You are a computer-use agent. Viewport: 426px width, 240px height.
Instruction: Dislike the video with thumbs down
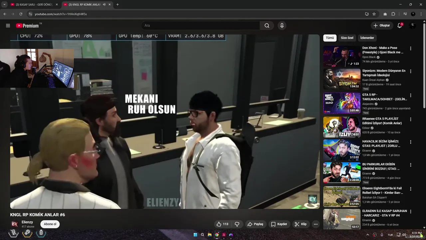tap(237, 224)
